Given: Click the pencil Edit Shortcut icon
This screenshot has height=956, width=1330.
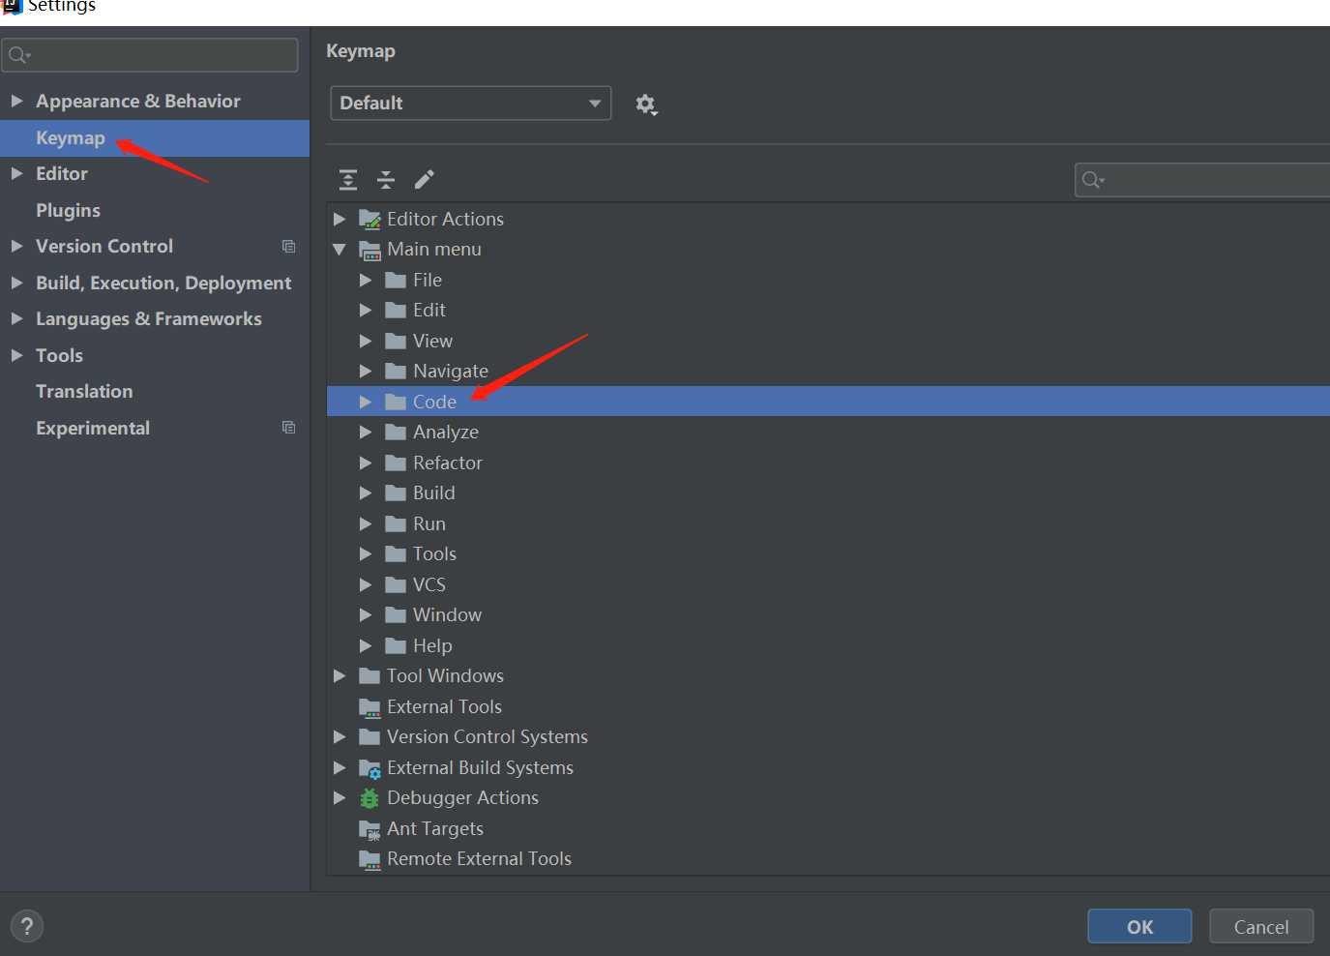Looking at the screenshot, I should click(x=424, y=179).
